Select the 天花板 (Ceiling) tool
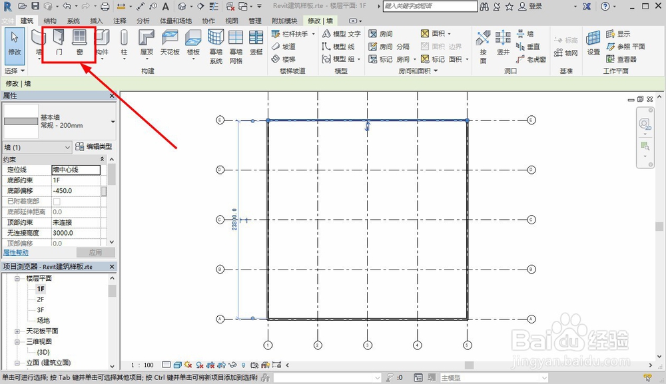Viewport: 666px width, 384px height. (170, 43)
